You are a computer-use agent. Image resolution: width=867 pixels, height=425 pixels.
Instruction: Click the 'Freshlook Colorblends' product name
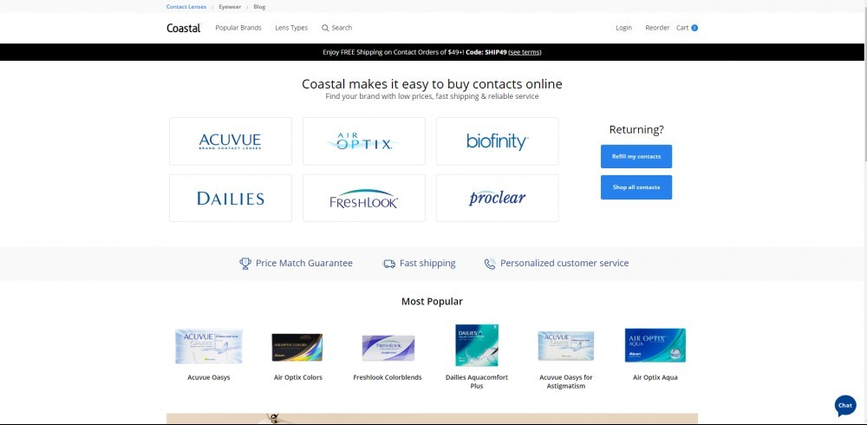387,377
